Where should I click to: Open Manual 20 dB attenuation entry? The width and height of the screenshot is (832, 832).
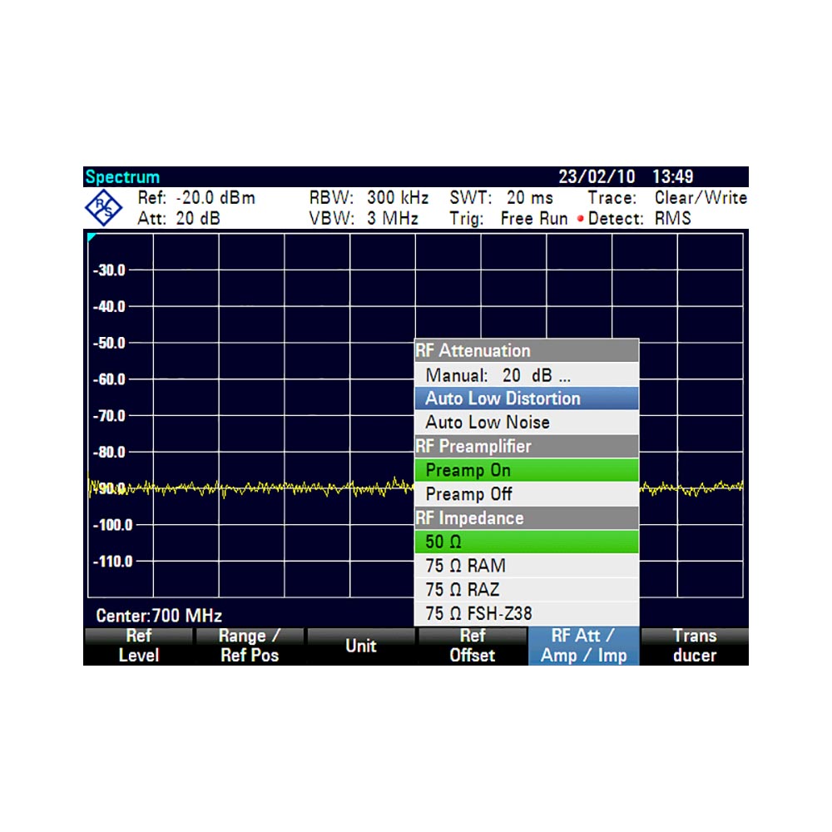point(526,375)
